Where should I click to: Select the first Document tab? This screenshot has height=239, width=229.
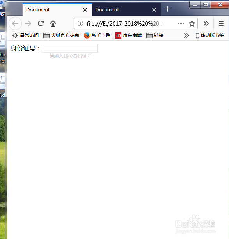click(57, 9)
